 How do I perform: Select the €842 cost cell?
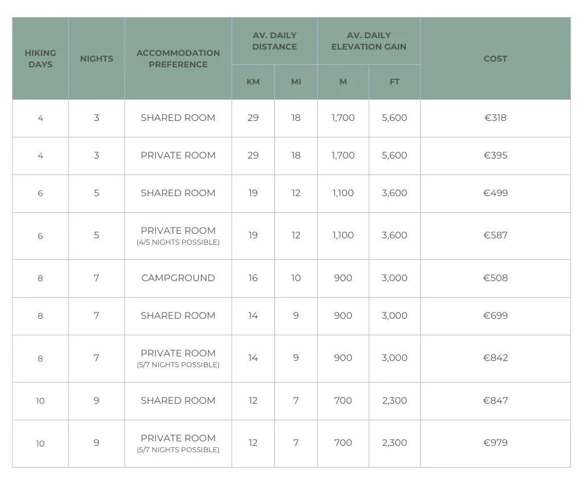[x=495, y=358]
